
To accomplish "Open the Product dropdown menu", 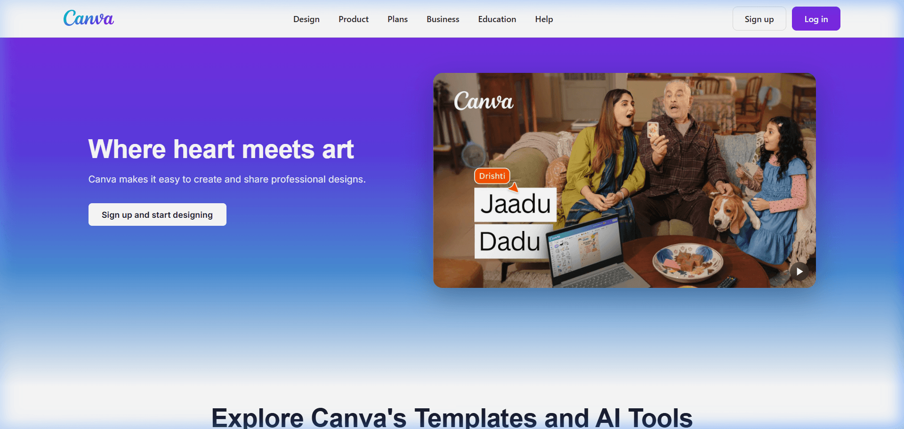I will tap(353, 19).
